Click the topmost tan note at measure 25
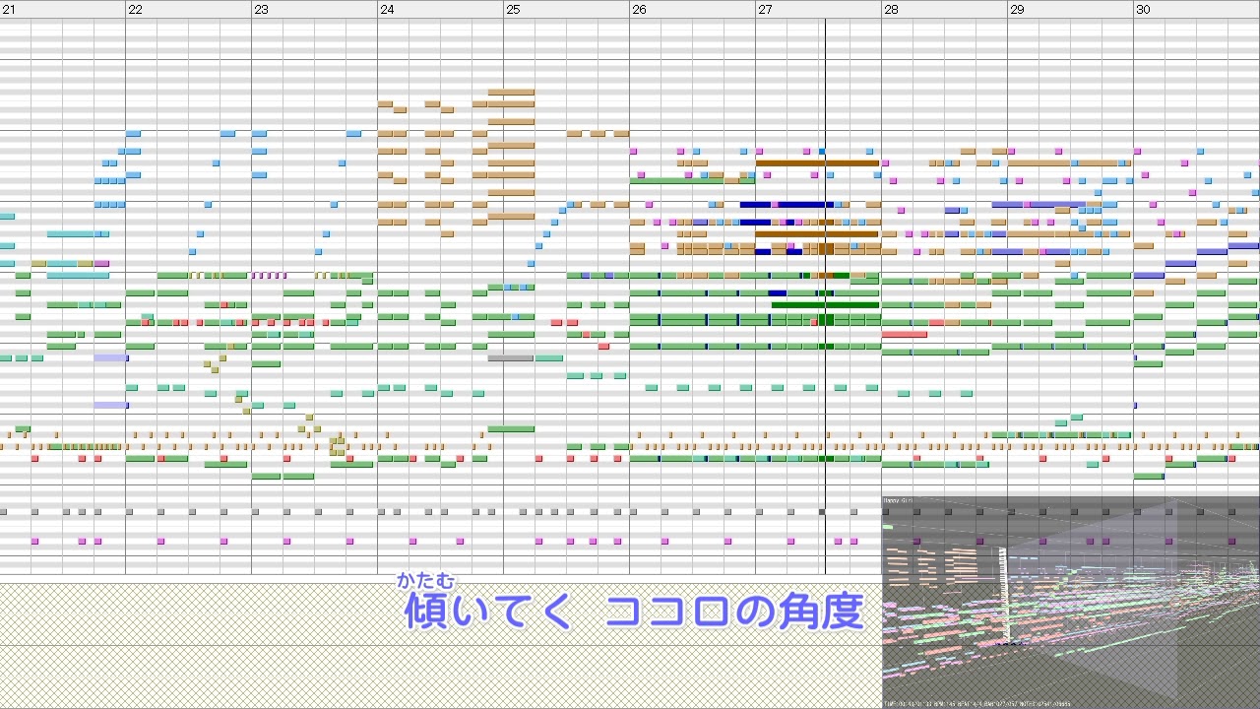 point(511,92)
